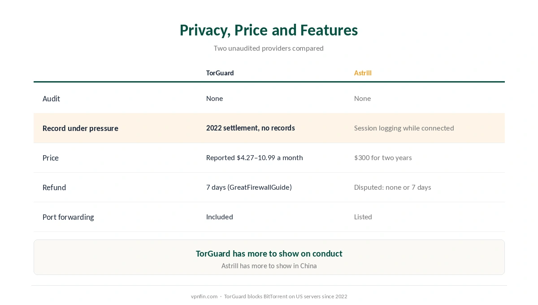Select "Session logging while connected" cell
Image resolution: width=538 pixels, height=305 pixels.
(404, 128)
